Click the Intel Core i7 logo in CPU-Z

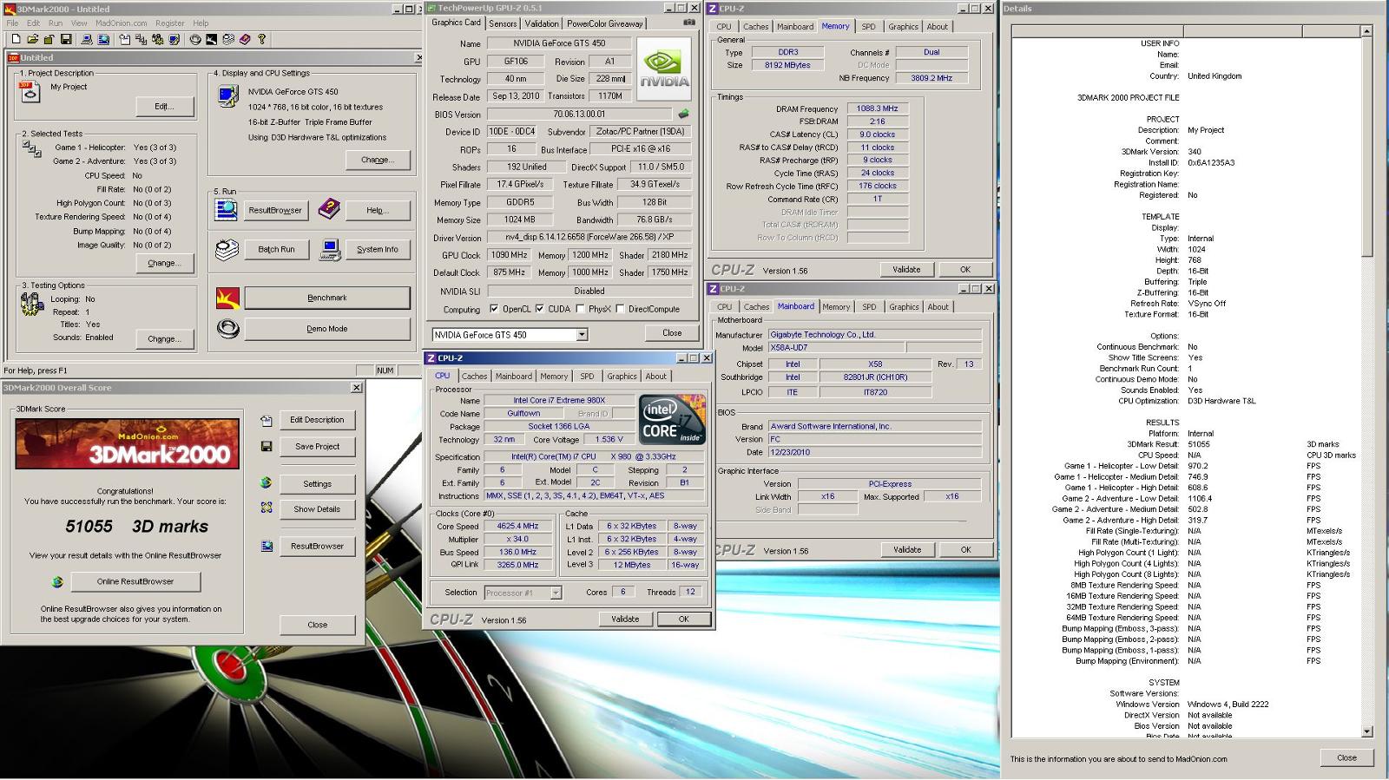click(x=672, y=420)
